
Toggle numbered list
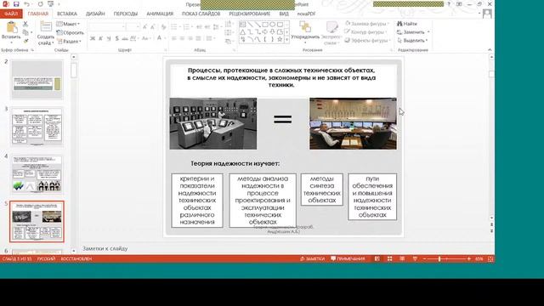coord(187,26)
